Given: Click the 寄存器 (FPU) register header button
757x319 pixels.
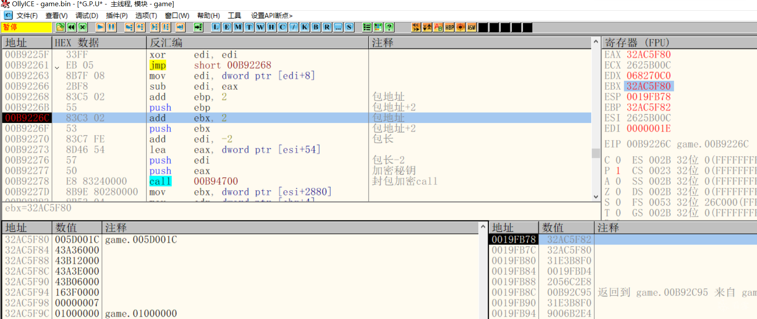Looking at the screenshot, I should [x=679, y=43].
